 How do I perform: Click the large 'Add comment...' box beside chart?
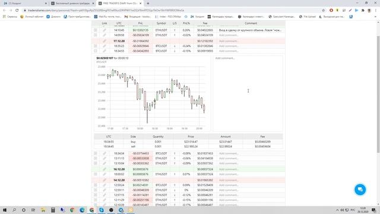[x=248, y=94]
